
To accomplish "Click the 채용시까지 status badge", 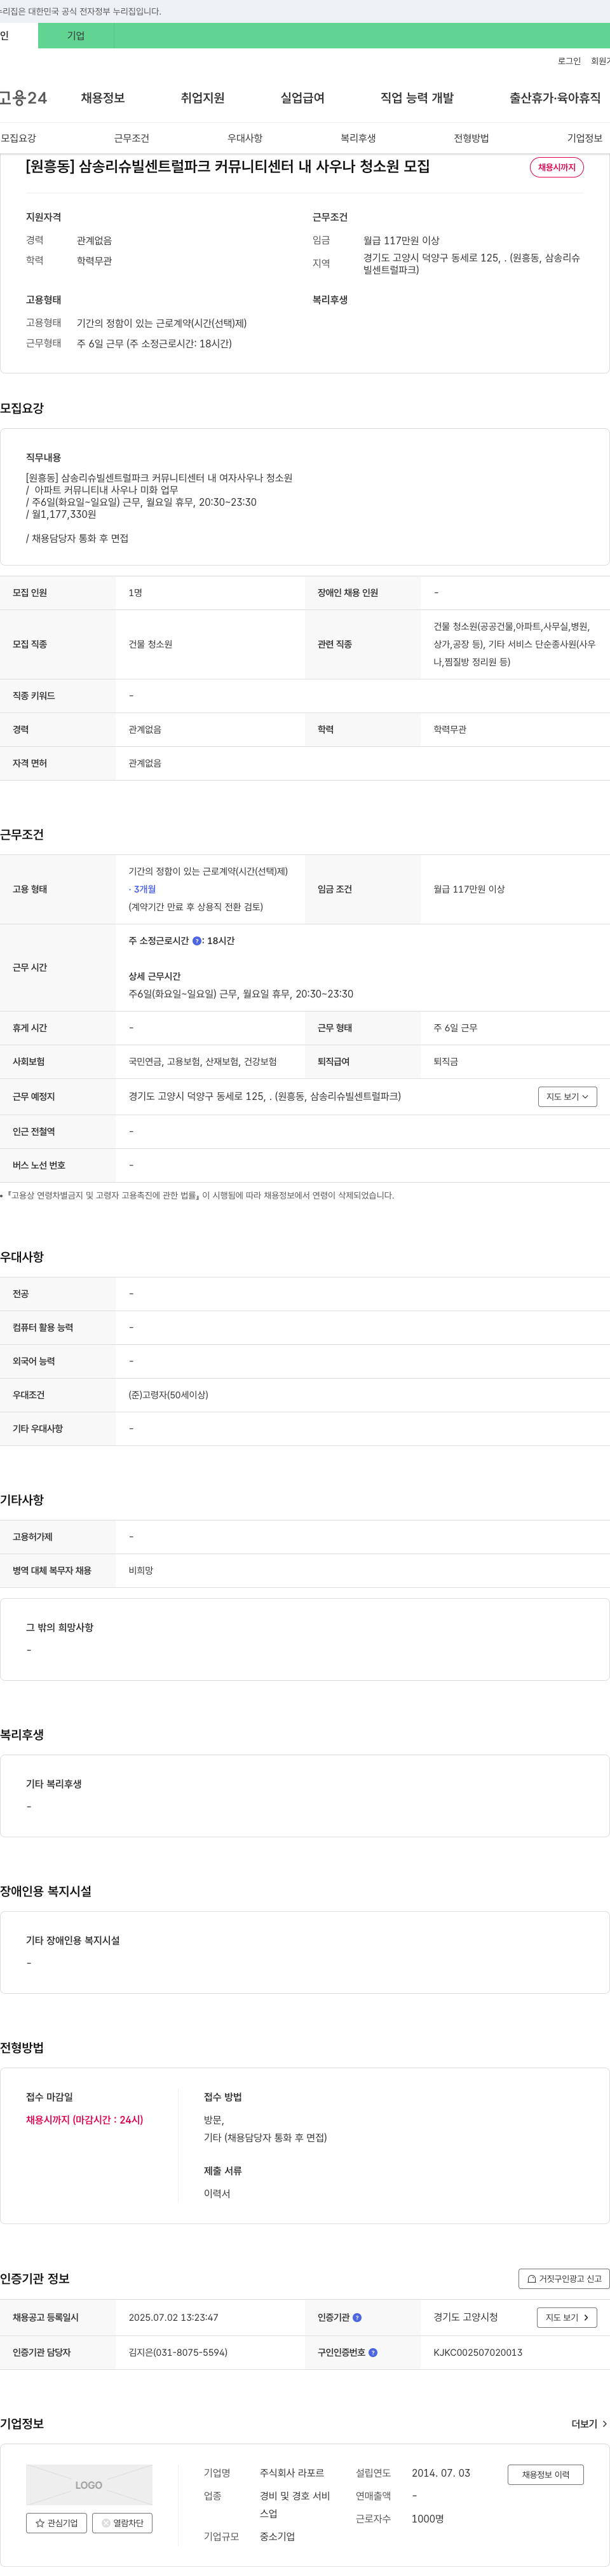I will tap(556, 167).
